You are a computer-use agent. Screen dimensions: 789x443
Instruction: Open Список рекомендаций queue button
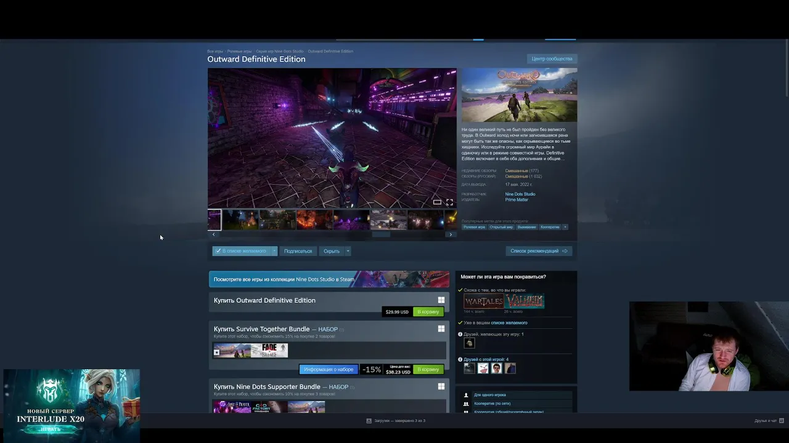pyautogui.click(x=539, y=251)
